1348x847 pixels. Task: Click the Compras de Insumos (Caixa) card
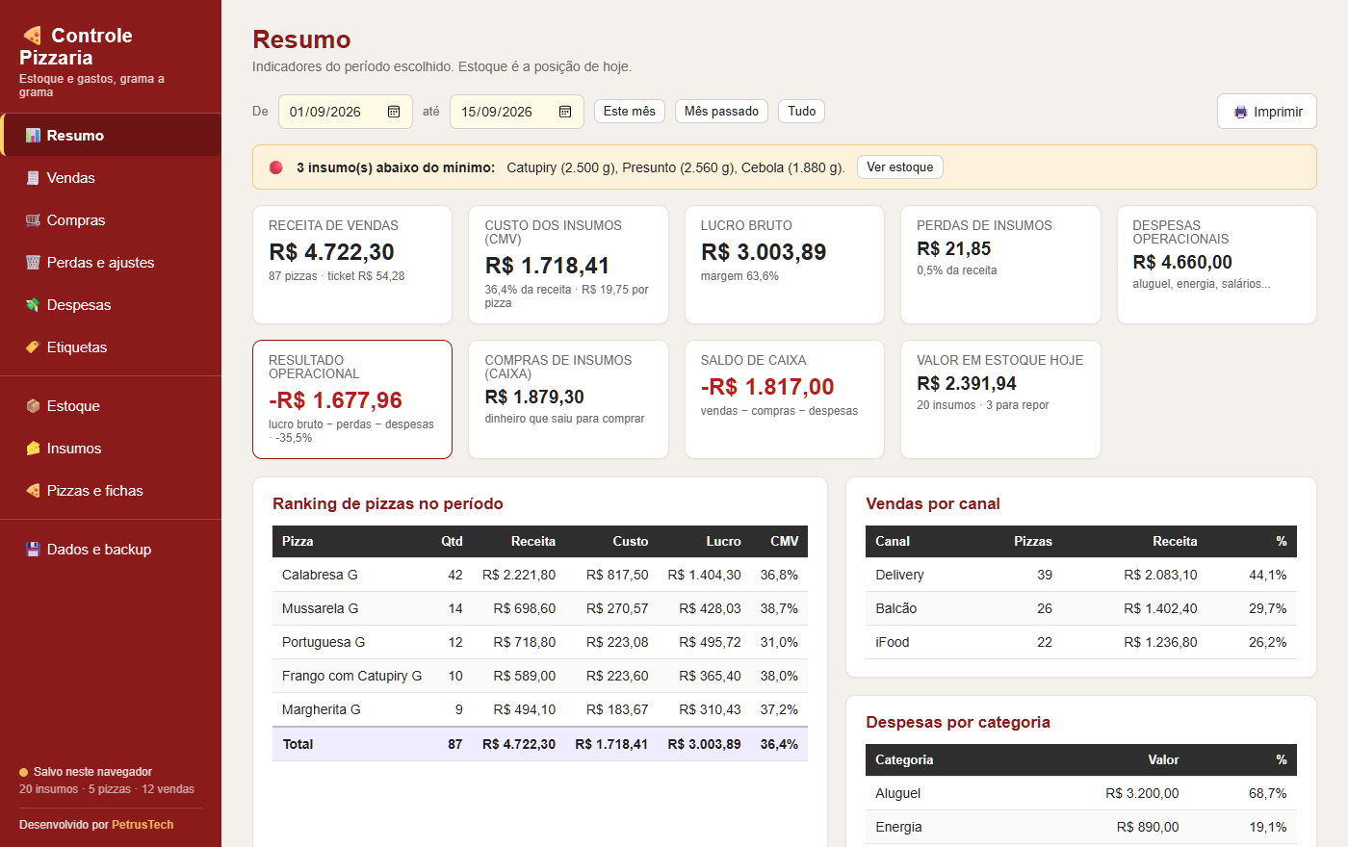[568, 399]
